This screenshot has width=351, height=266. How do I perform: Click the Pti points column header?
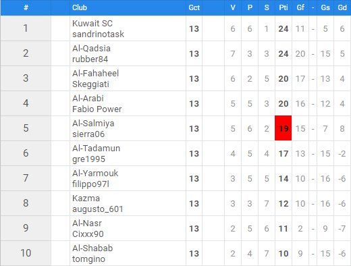coord(283,7)
